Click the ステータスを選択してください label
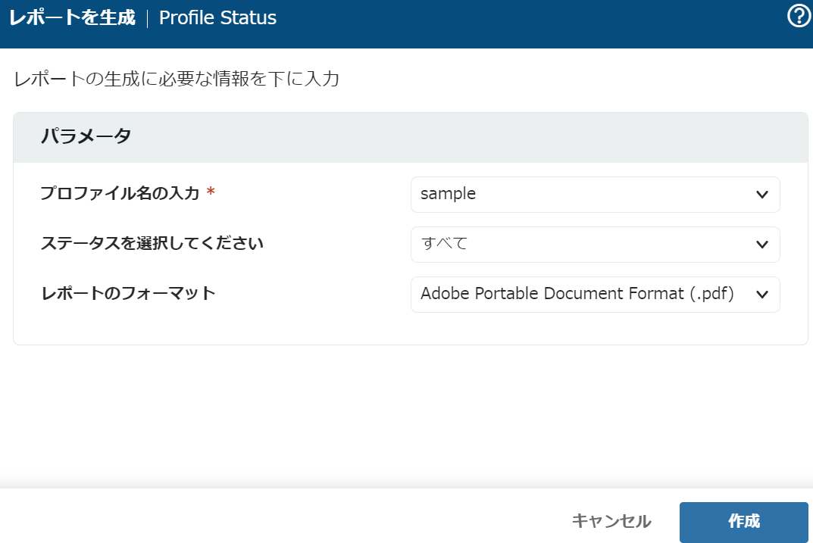This screenshot has width=813, height=543. point(152,244)
